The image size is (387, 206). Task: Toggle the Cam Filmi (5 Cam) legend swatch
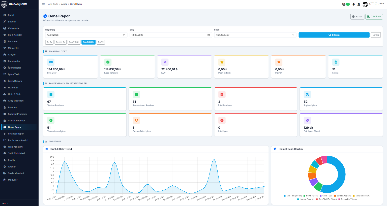(285, 196)
